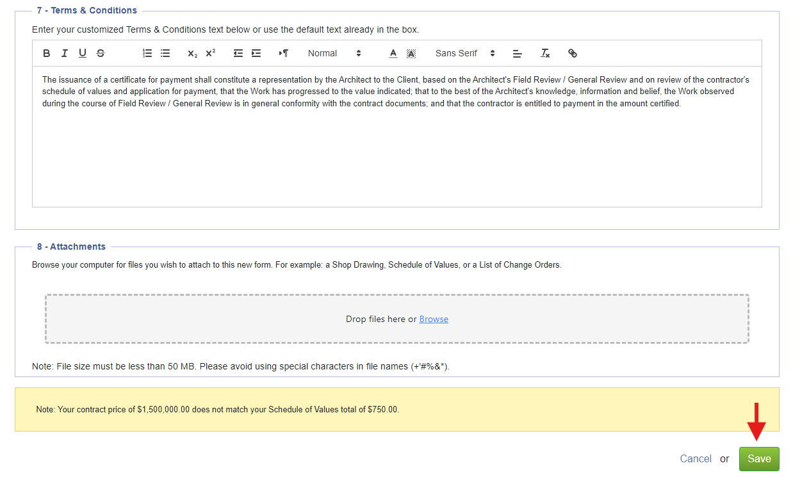Underline the selected Terms text

83,53
